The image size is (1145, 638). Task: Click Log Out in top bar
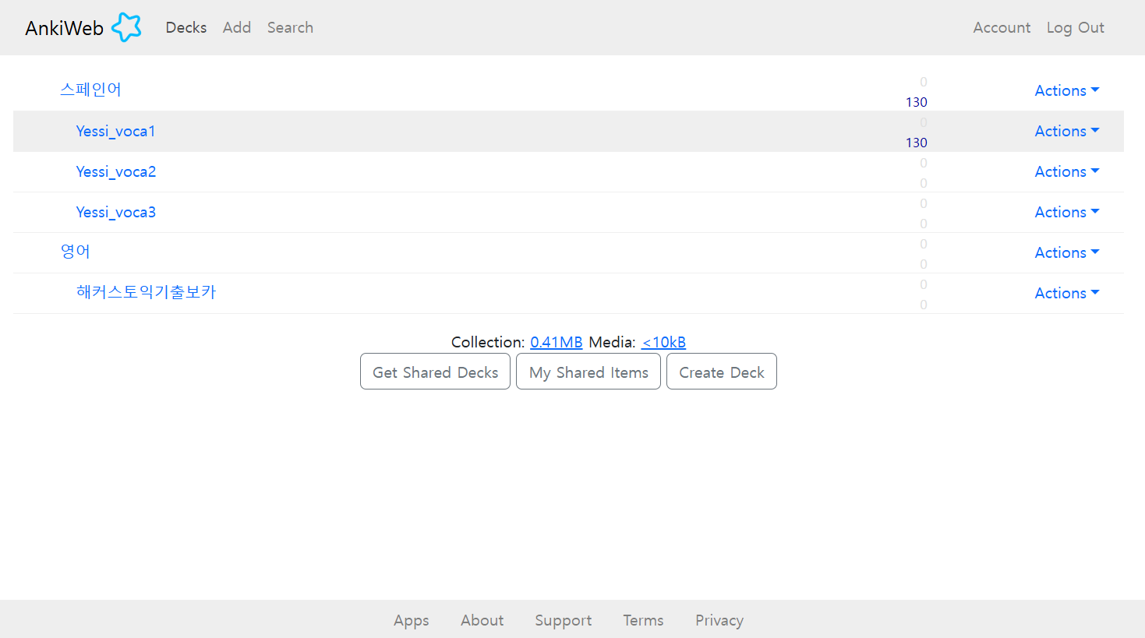1076,27
